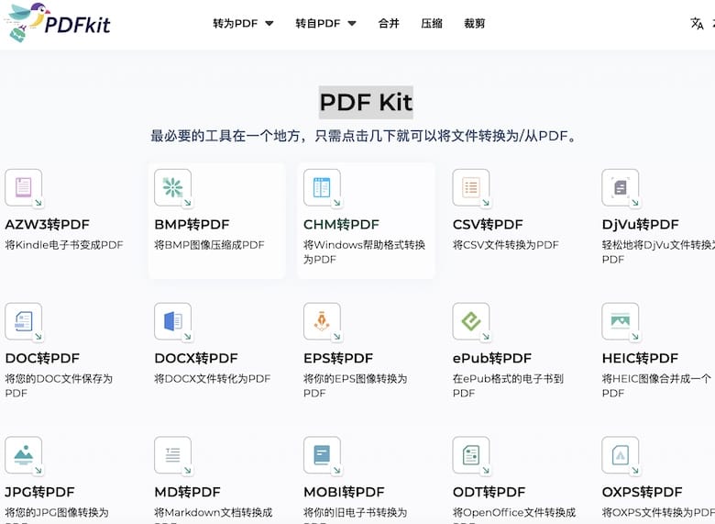
Task: Open the MD转PDF title link
Action: 187,492
